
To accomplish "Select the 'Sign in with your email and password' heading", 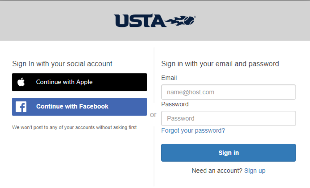I will [220, 64].
